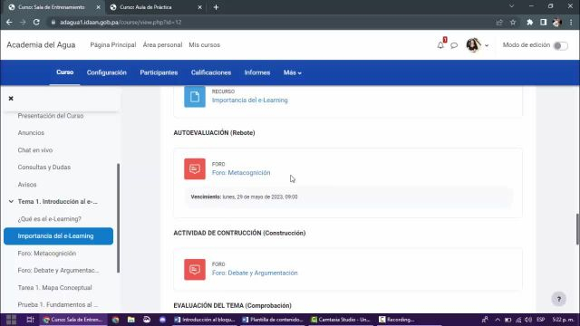The width and height of the screenshot is (580, 326).
Task: Open Camtasia Studio from the taskbar
Action: click(341, 320)
